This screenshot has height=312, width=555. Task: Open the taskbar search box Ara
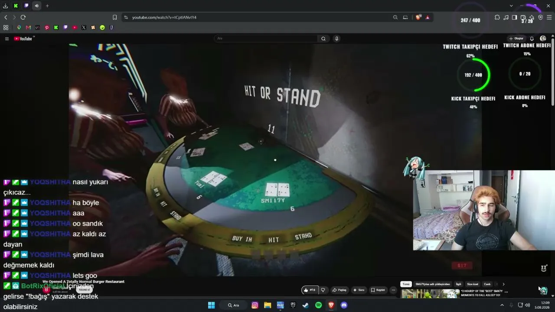tap(234, 305)
